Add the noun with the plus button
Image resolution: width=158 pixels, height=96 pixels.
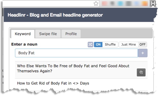click(143, 53)
